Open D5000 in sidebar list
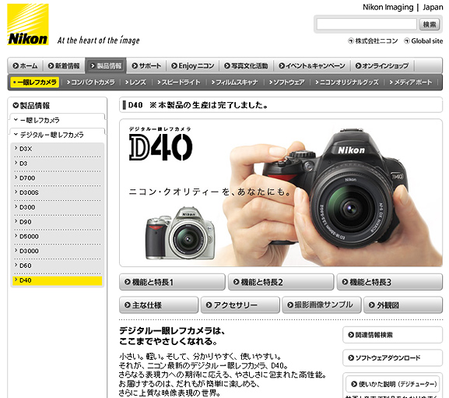This screenshot has width=449, height=398. pyautogui.click(x=58, y=237)
